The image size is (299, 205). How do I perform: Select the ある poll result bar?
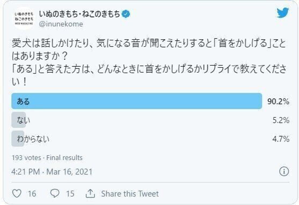(136, 101)
